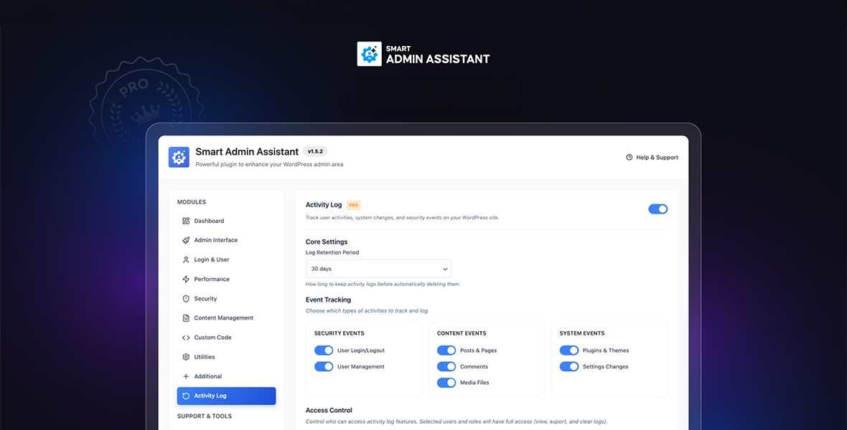Open the Performance module

(x=226, y=279)
